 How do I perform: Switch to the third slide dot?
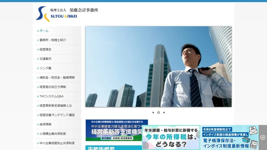(x=164, y=112)
